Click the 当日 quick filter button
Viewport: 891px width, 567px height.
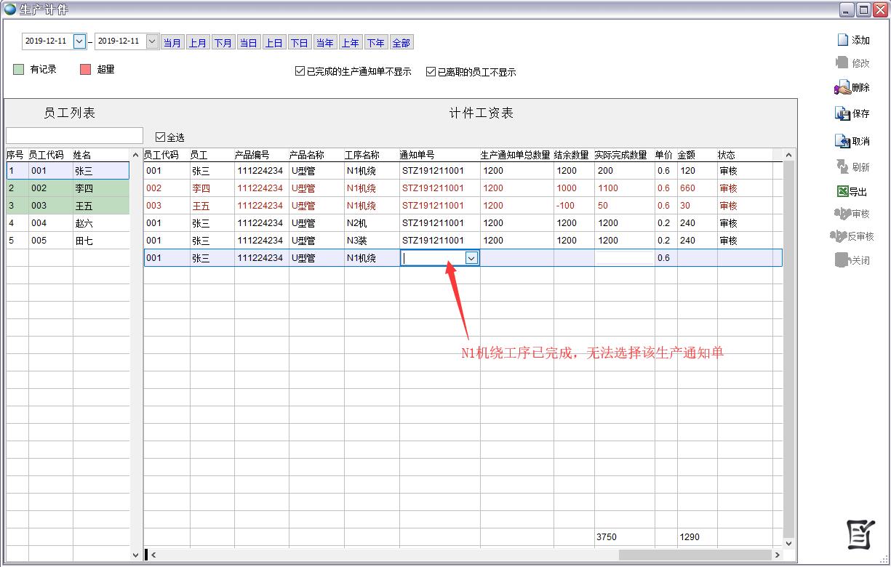pos(249,43)
